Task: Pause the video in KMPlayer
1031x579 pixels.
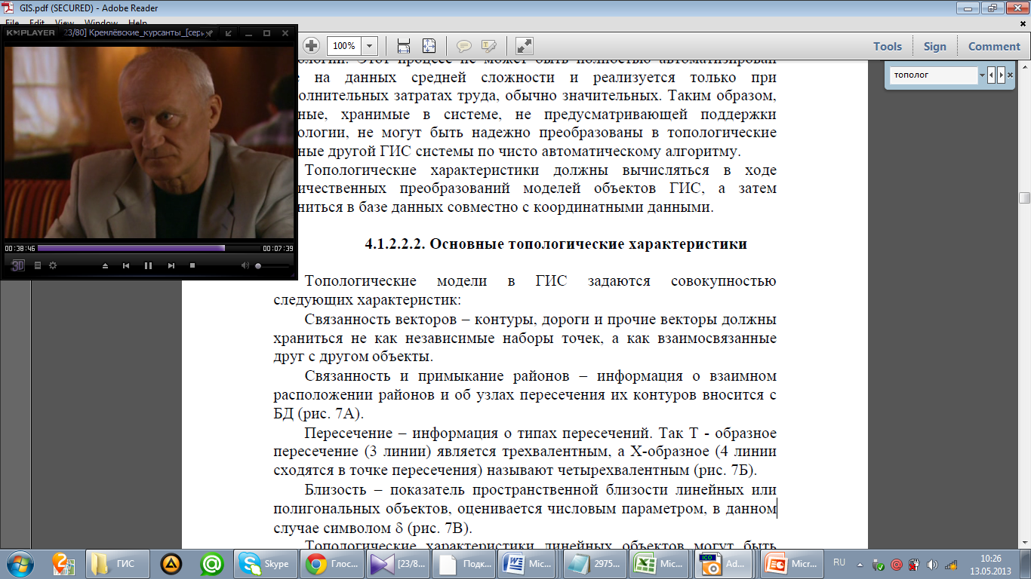Action: [x=148, y=265]
